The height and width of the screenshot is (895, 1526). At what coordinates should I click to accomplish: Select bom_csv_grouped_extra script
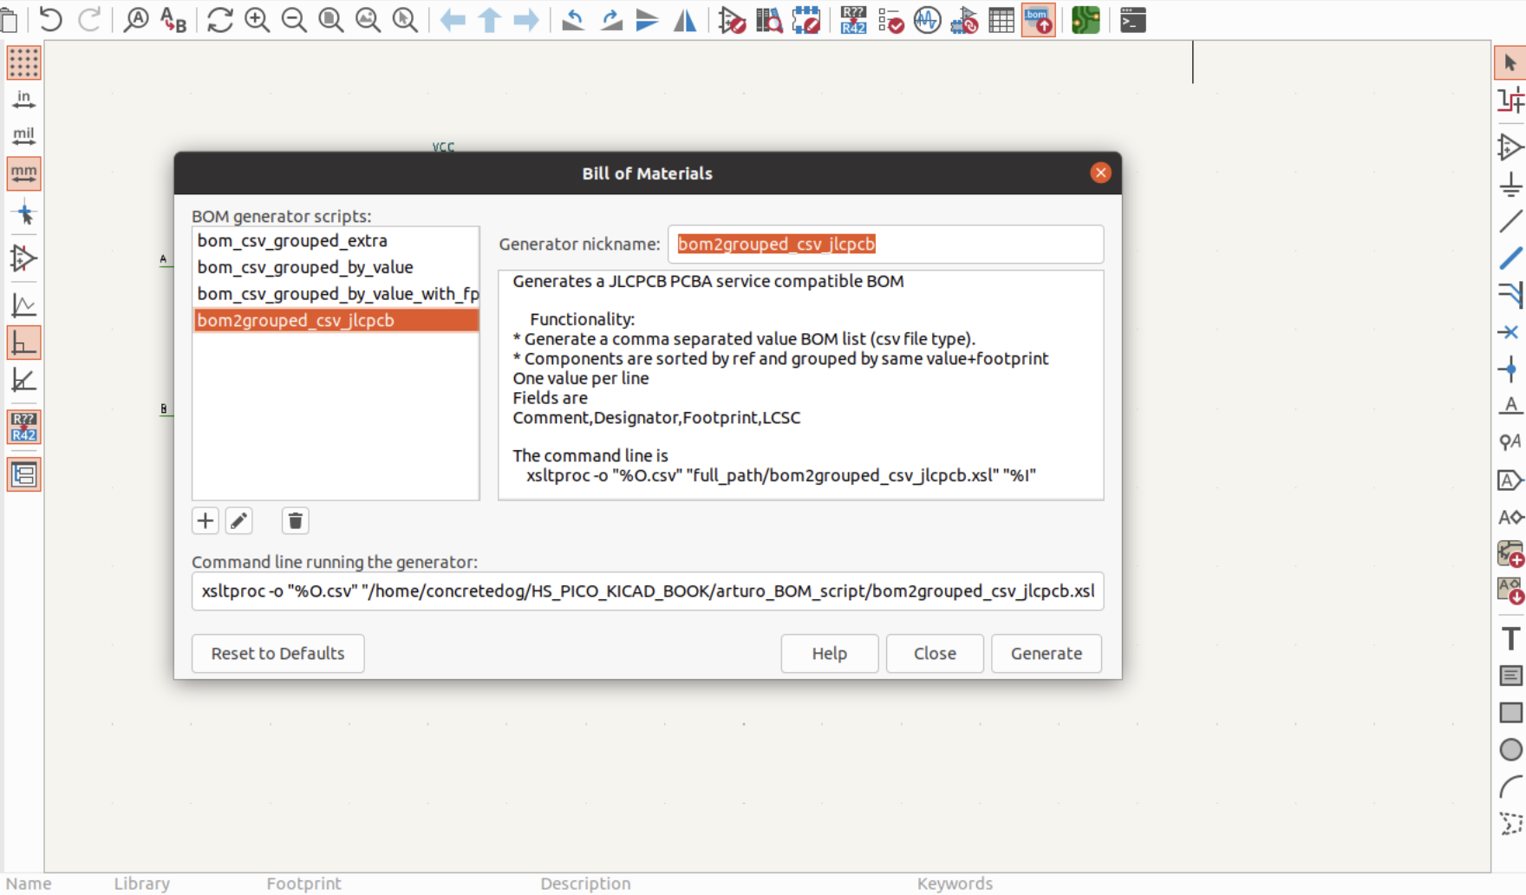292,241
